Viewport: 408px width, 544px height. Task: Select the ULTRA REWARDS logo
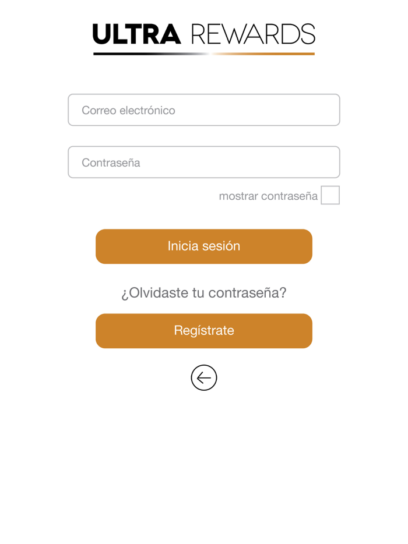tap(204, 35)
